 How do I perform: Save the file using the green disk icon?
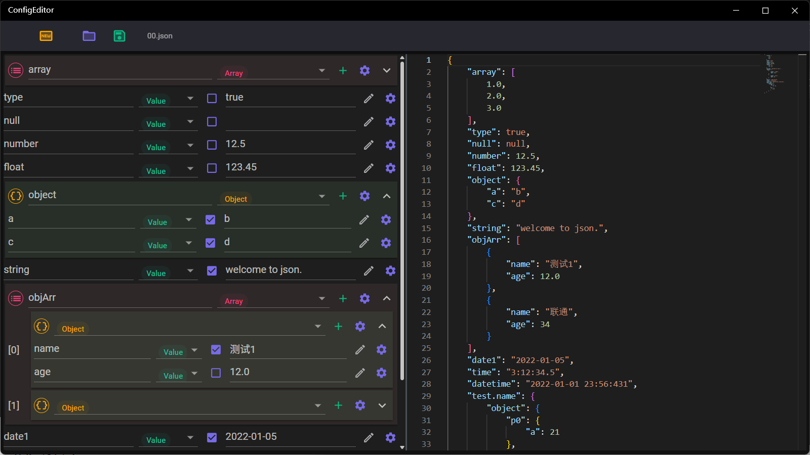tap(119, 36)
